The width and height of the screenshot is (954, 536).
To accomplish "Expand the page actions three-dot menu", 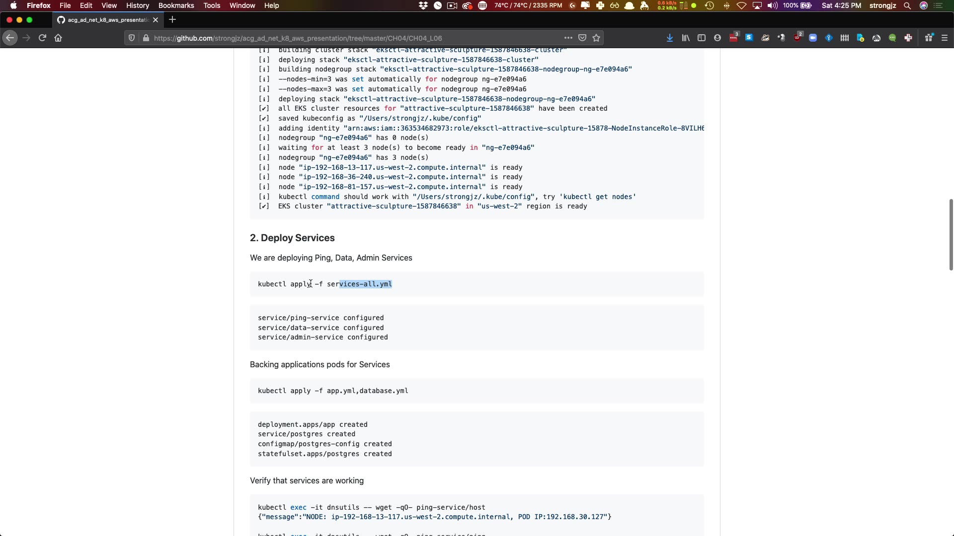I will [x=568, y=38].
